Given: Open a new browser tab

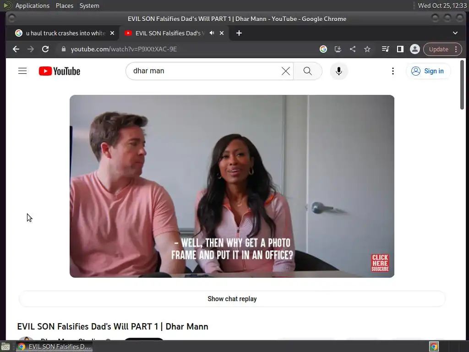Looking at the screenshot, I should (x=239, y=33).
